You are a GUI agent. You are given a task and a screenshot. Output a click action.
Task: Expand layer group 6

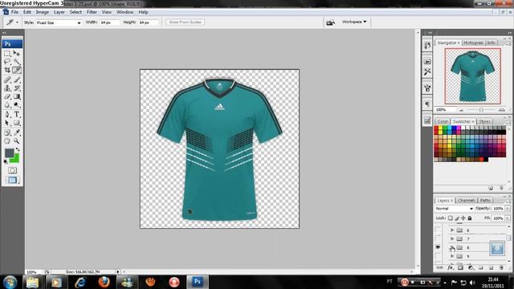click(452, 230)
